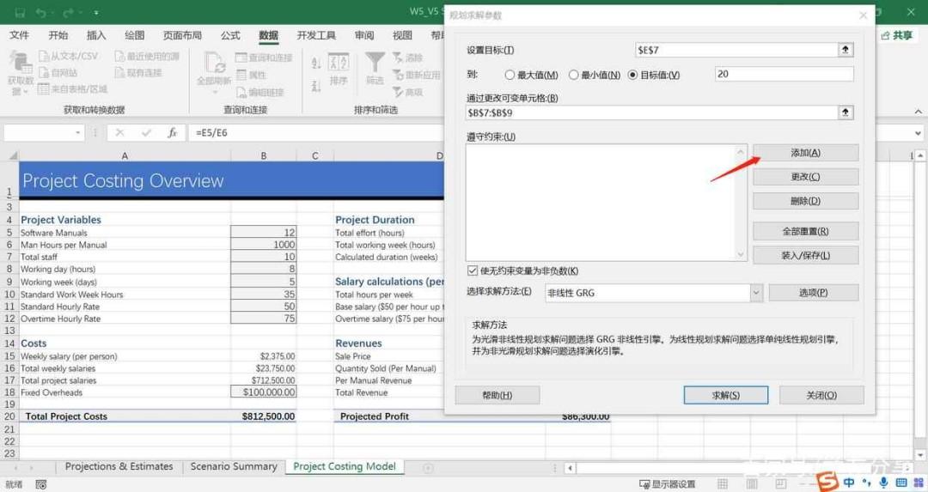Open the 文件 menu
The height and width of the screenshot is (492, 928).
coord(19,35)
